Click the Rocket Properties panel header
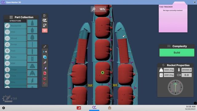 175,65
